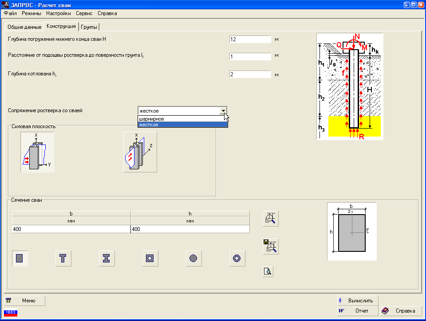This screenshot has width=426, height=321.
Task: Click the application icon in title bar
Action: coord(5,5)
